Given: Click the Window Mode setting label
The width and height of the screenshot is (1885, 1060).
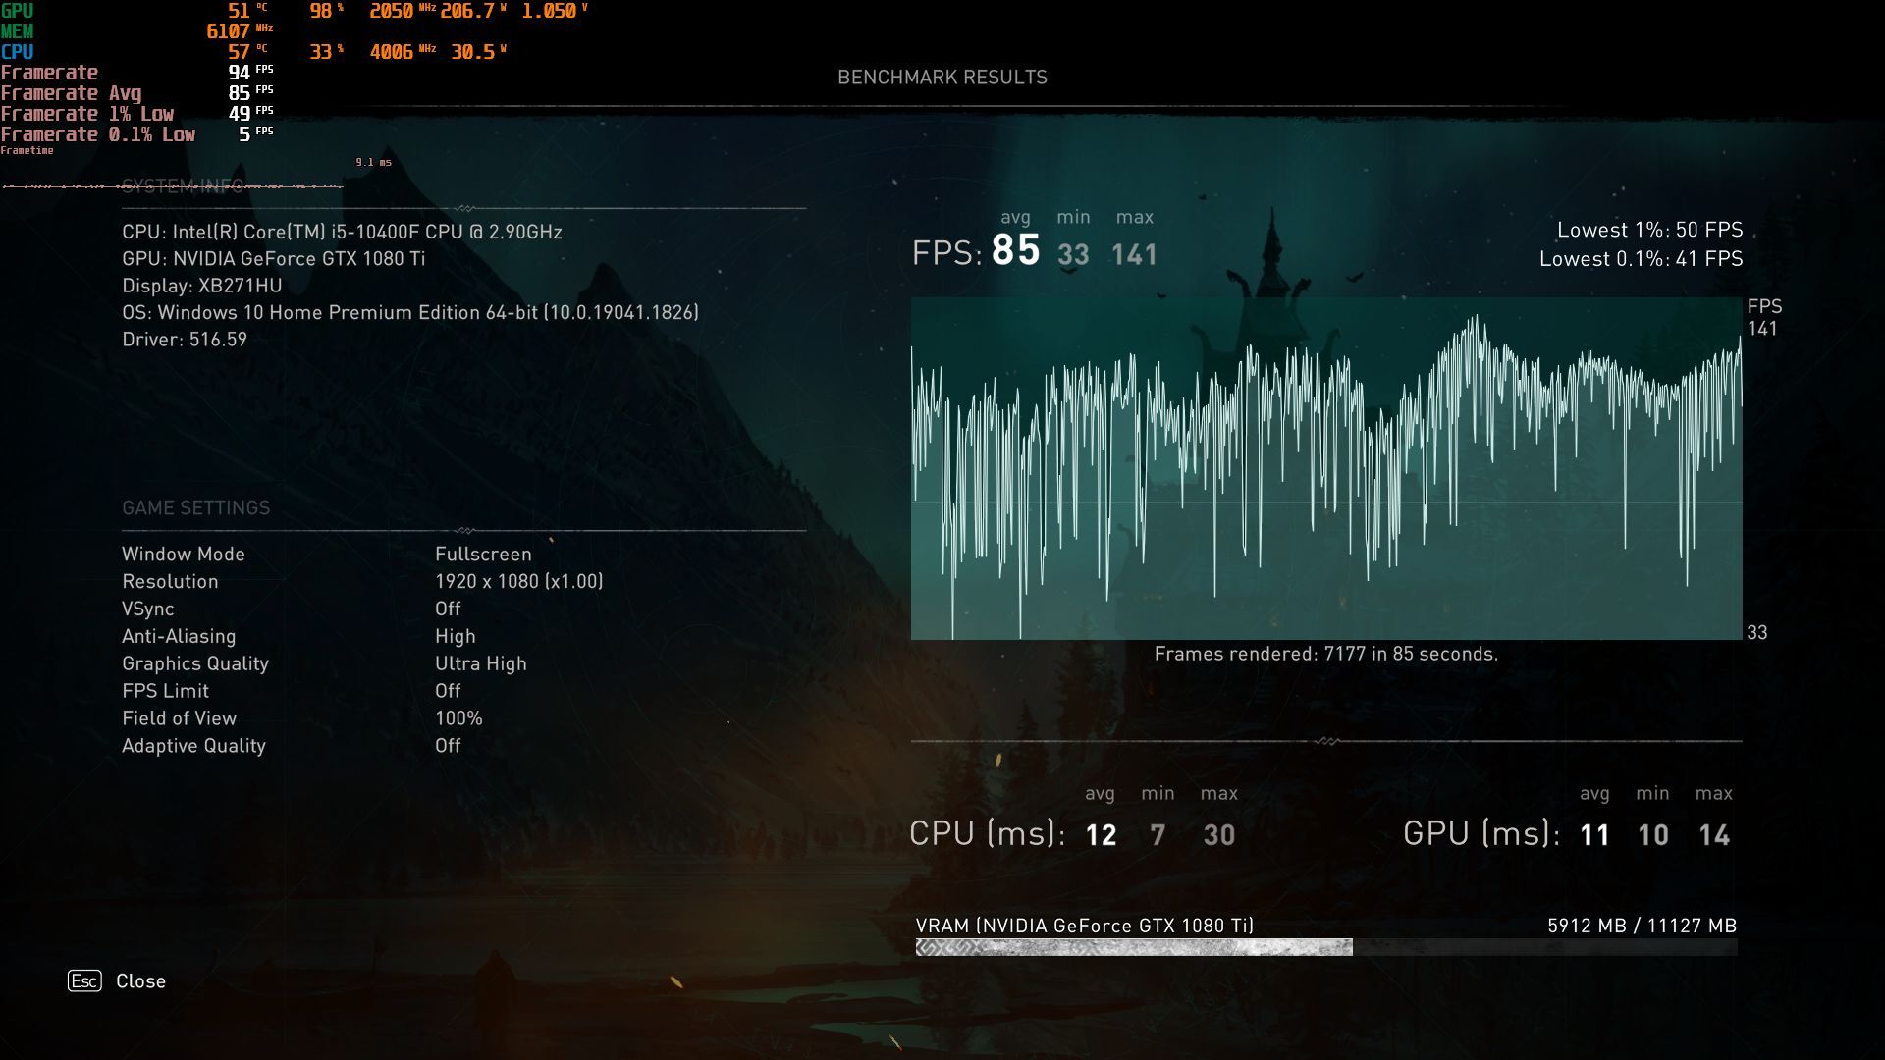Looking at the screenshot, I should point(184,554).
